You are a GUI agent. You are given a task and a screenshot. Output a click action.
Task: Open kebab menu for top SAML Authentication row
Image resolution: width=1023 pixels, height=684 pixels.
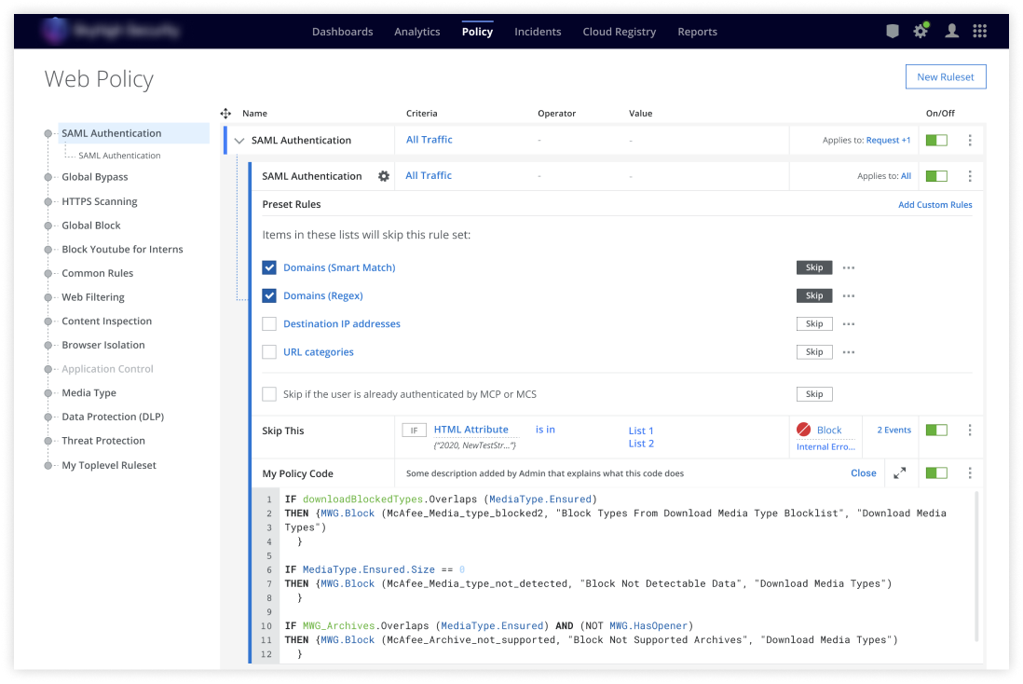point(970,141)
